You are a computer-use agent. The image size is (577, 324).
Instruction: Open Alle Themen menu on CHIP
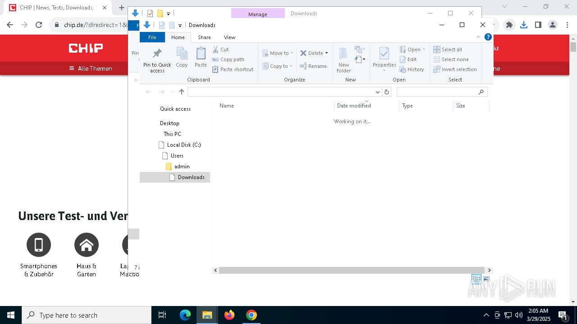90,68
